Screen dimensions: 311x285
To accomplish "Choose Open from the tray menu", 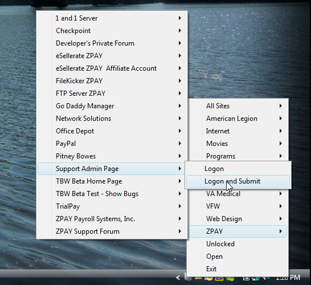I will (238, 256).
